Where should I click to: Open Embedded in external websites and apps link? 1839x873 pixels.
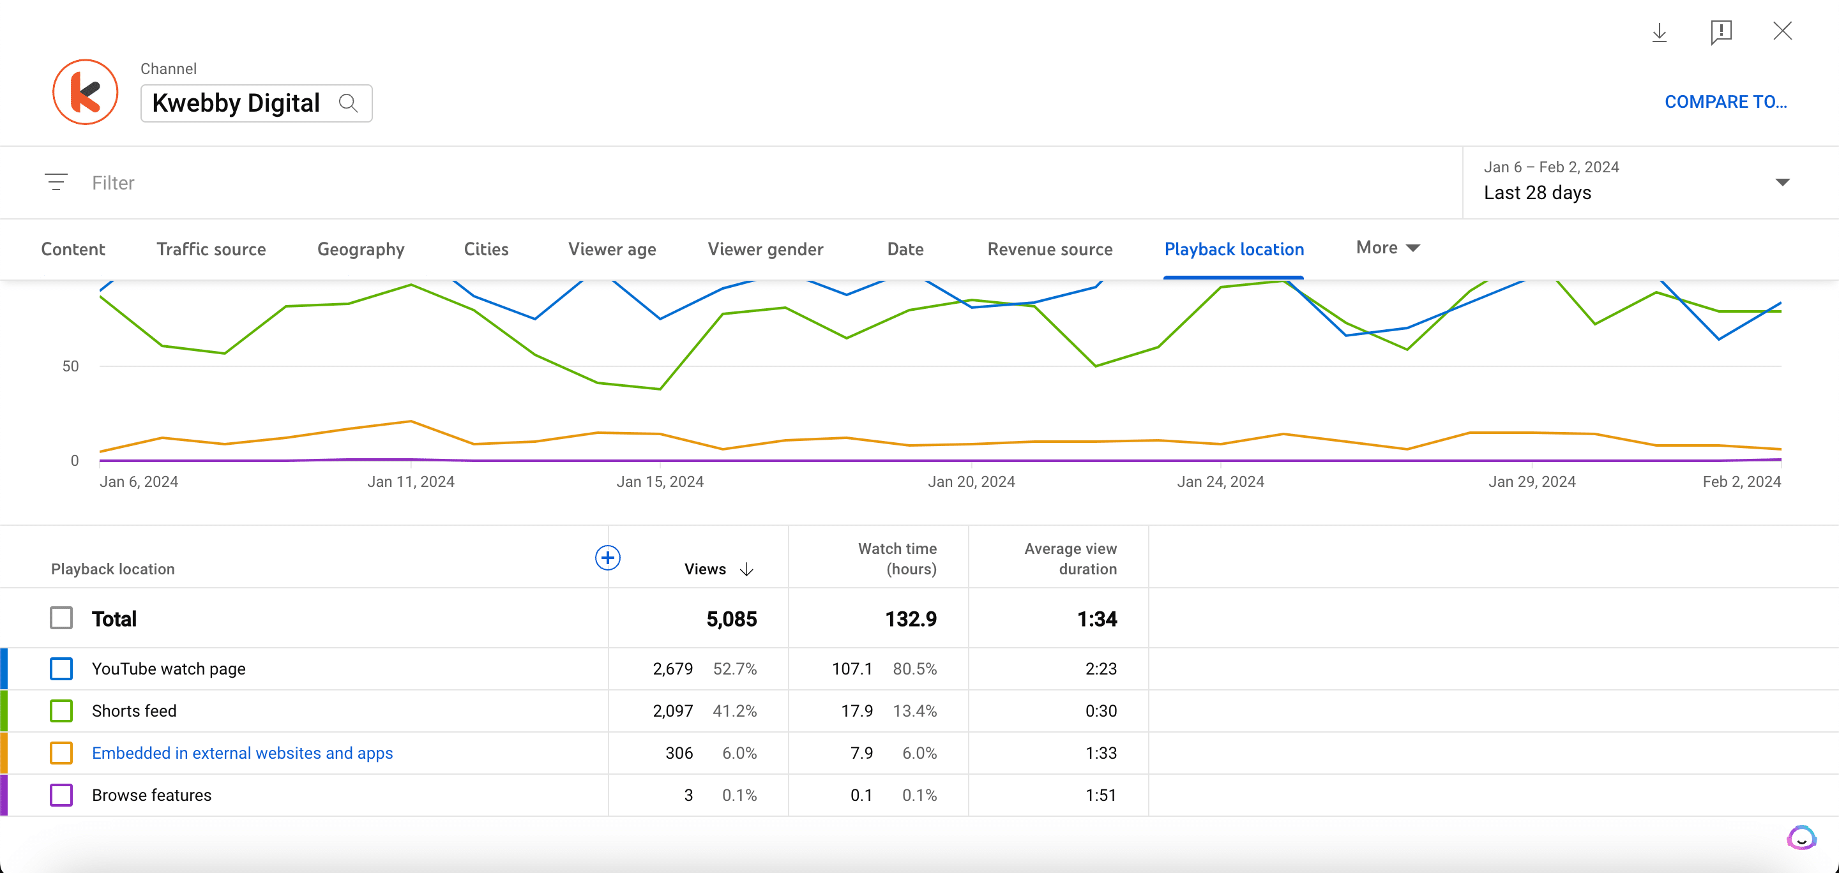(x=242, y=753)
